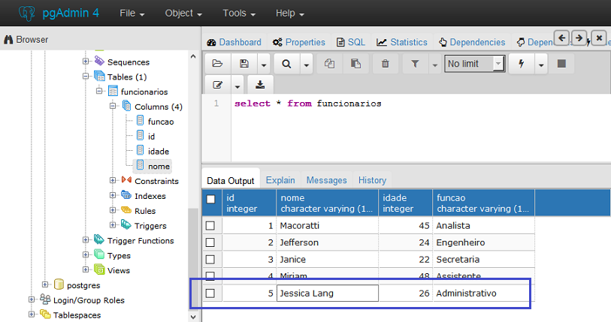Click the Browser tree scrollbar up arrow
Screen dimensions: 611x322
(193, 56)
